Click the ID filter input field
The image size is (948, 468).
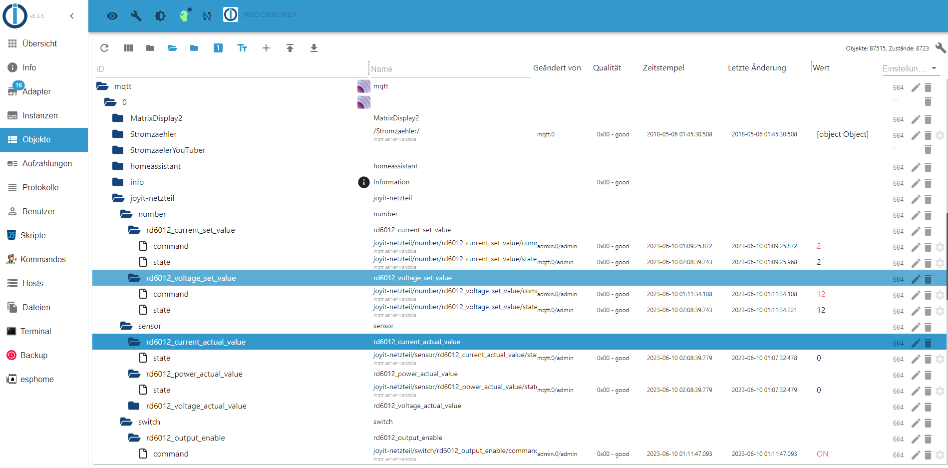click(x=230, y=69)
